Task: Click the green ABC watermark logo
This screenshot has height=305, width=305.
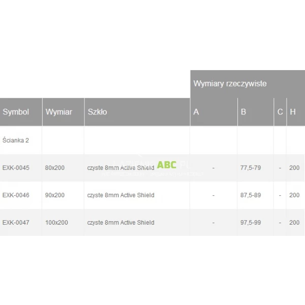Action: pos(167,165)
